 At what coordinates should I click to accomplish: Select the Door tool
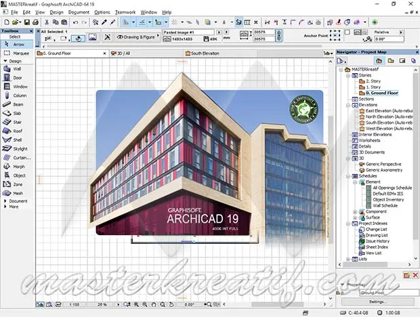coord(17,78)
